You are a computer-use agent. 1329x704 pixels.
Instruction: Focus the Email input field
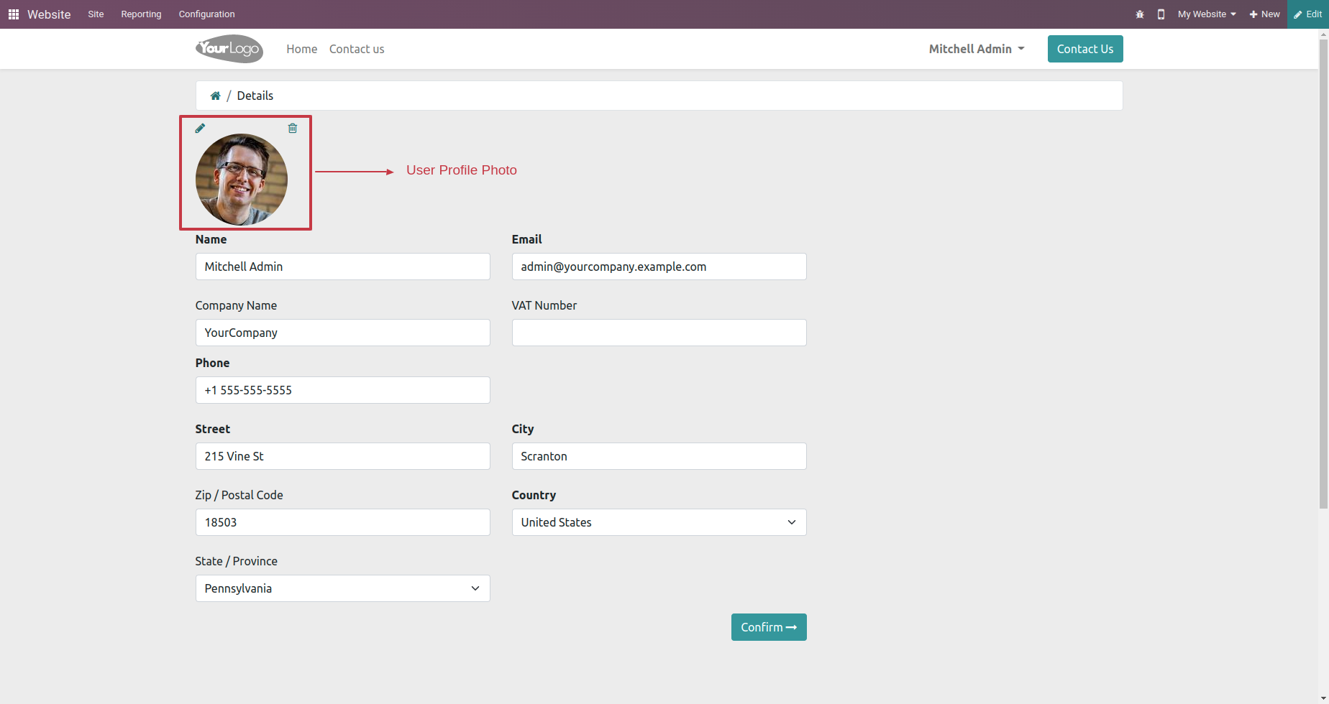click(659, 267)
